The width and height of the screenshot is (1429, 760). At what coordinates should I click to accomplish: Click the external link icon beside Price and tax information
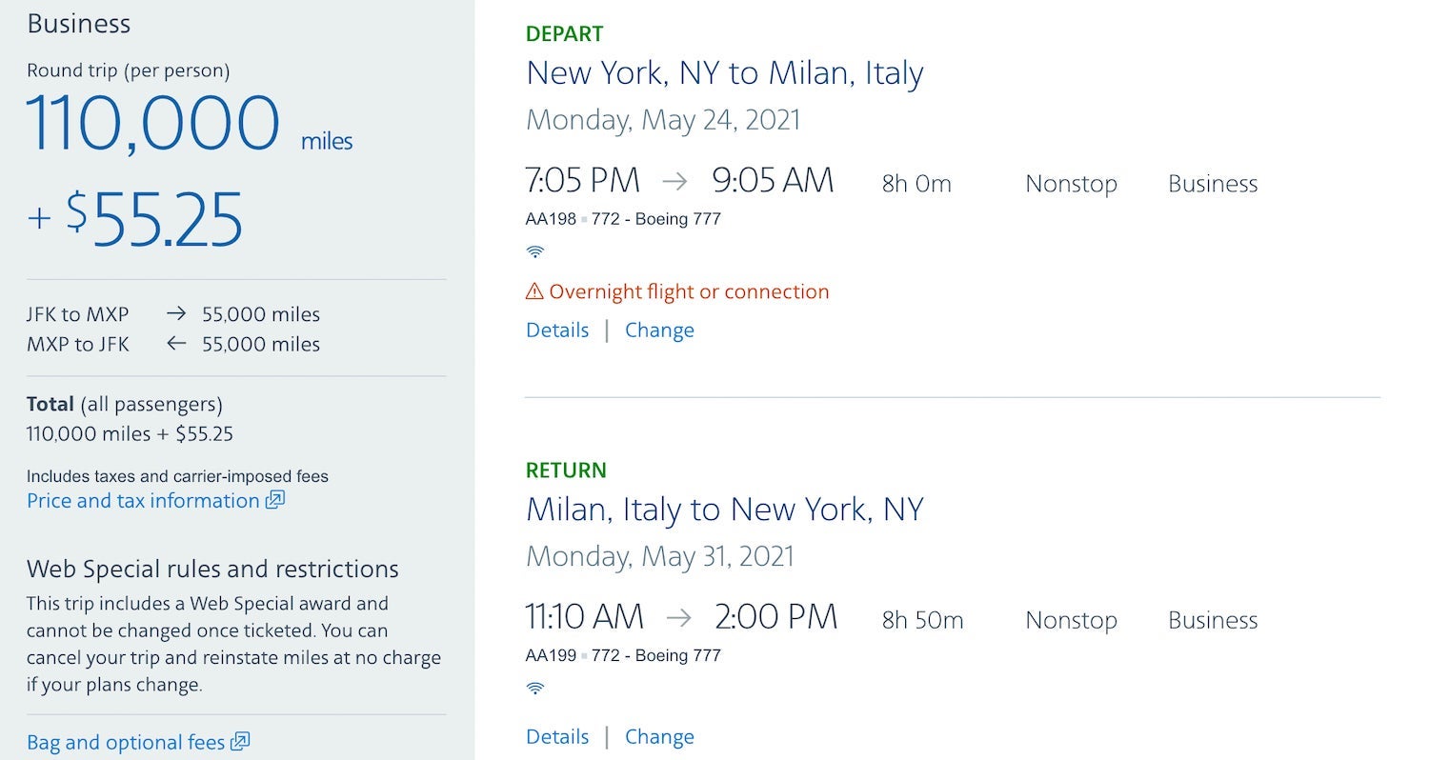[273, 500]
